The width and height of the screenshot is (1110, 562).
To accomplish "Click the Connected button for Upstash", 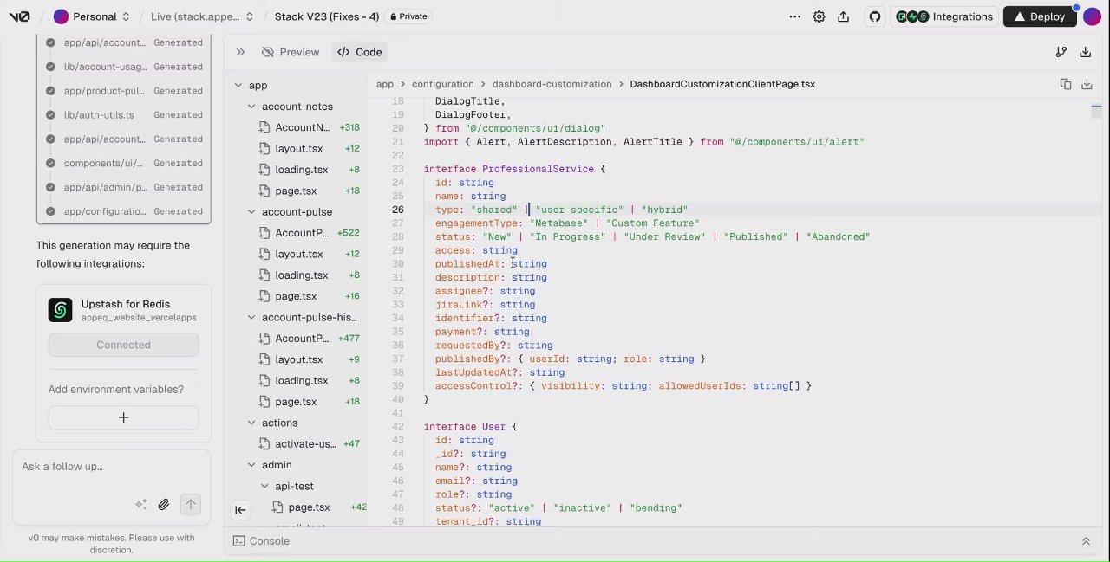I will [123, 345].
